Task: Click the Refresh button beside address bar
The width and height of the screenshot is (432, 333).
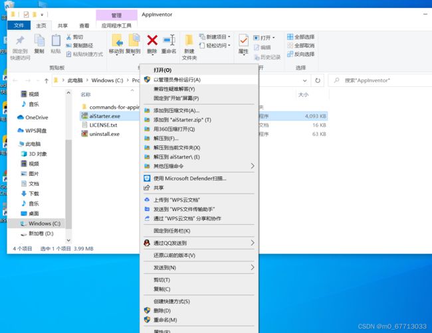Action: (318, 80)
